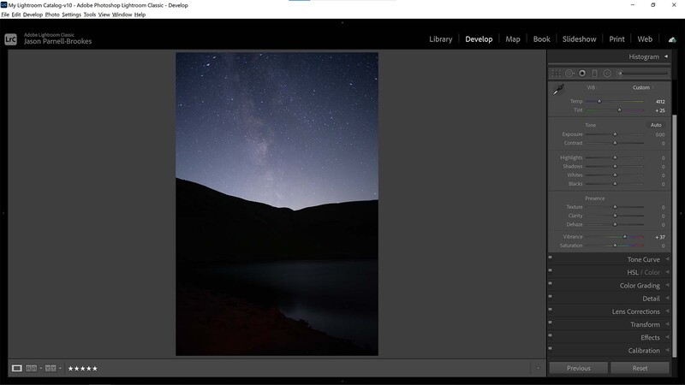Open the Web module
This screenshot has height=385, width=685.
[645, 39]
